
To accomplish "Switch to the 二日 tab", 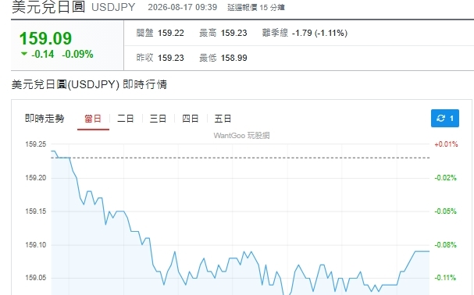I will 126,119.
